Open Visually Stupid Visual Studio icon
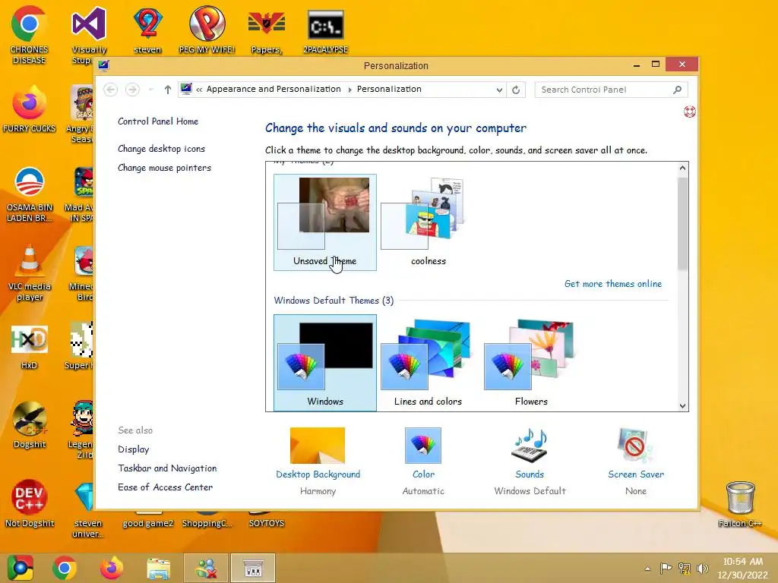The height and width of the screenshot is (583, 778). coord(89,35)
